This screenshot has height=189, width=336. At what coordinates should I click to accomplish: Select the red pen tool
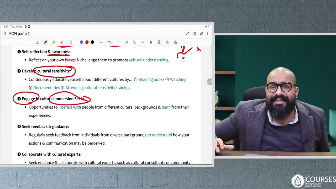click(x=45, y=42)
